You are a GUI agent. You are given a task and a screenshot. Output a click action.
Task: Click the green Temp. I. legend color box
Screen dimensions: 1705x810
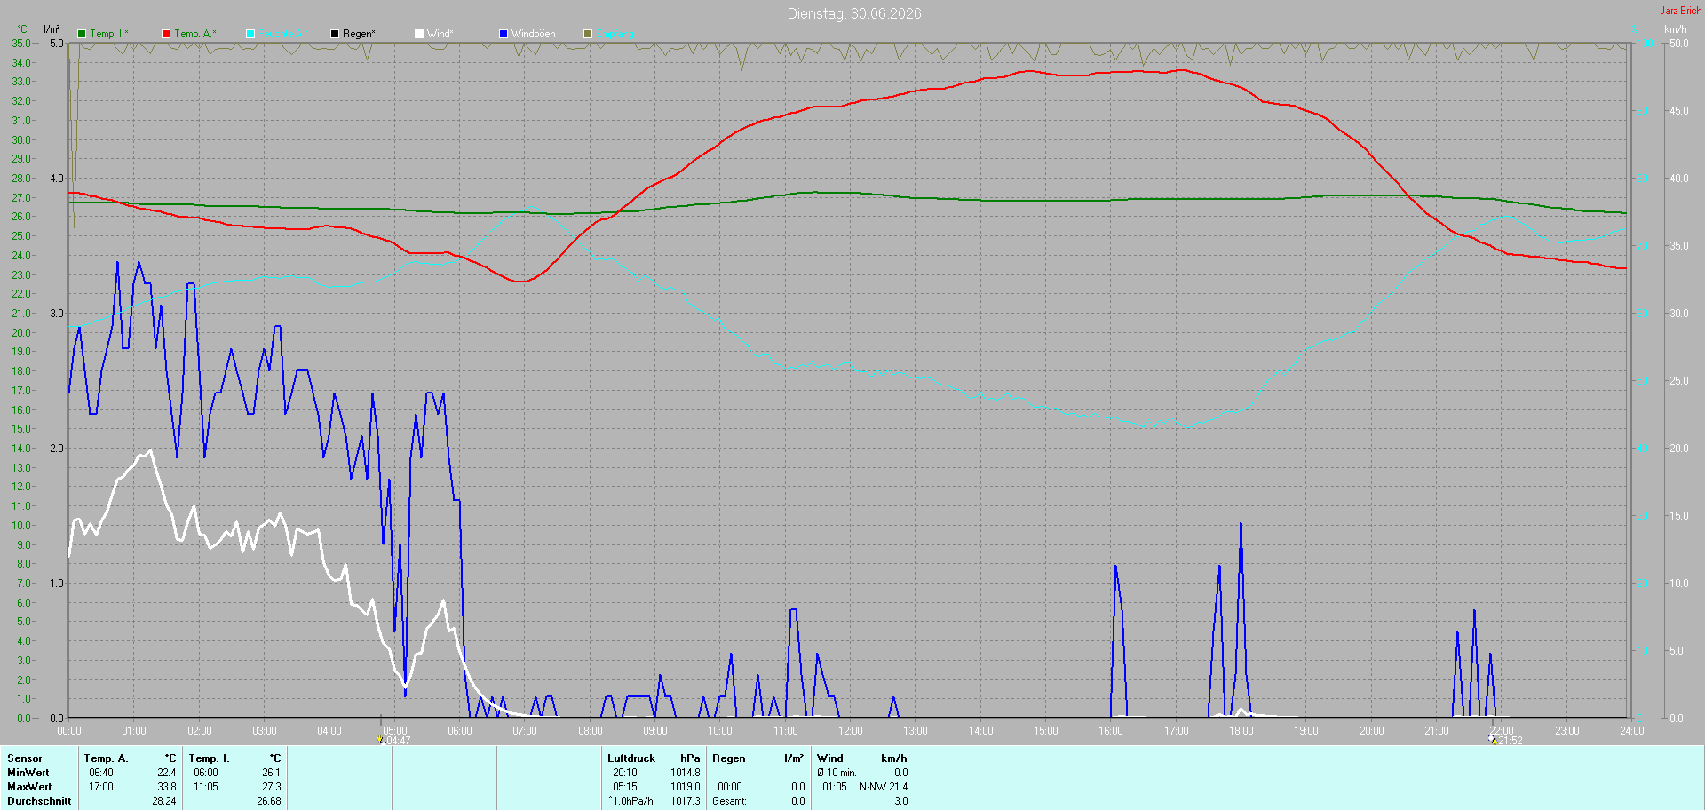82,34
